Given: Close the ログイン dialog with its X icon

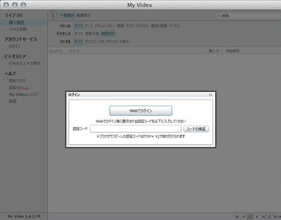Looking at the screenshot, I should (210, 95).
